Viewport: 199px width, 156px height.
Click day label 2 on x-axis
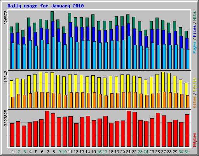click(19, 152)
